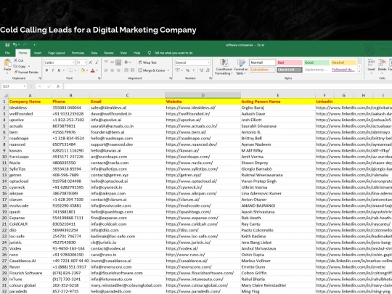The image size is (392, 294).
Task: Apply the Check Cell style
Action: (290, 70)
